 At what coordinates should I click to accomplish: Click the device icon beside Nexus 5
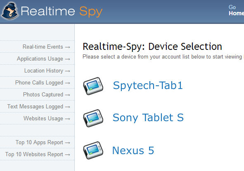click(x=93, y=150)
